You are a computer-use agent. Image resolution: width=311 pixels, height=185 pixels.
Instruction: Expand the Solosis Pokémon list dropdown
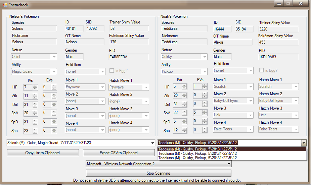point(153,143)
